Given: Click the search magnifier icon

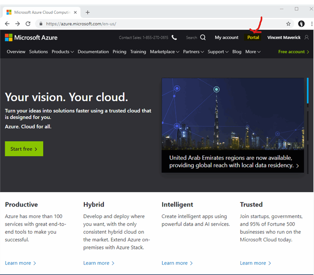Looking at the screenshot, I should [x=203, y=38].
